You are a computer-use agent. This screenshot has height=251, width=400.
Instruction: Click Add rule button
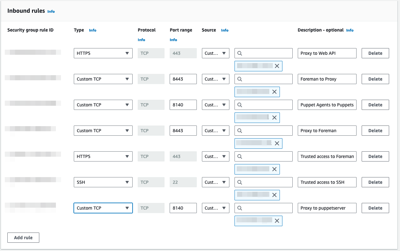tap(23, 238)
